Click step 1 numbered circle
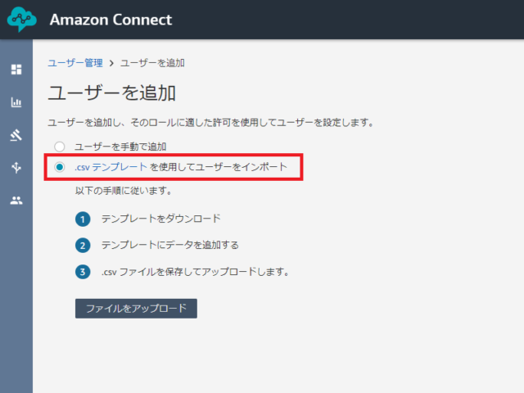This screenshot has width=524, height=393. pyautogui.click(x=83, y=219)
